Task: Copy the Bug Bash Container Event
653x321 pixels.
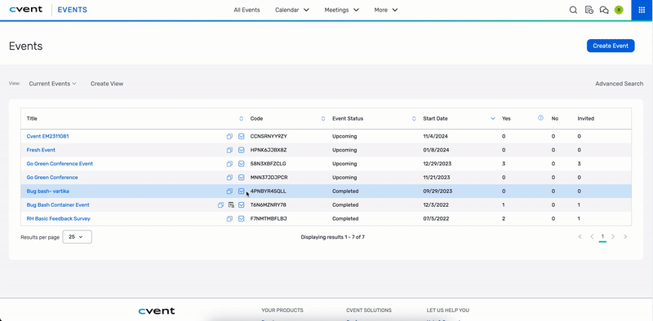Action: pos(220,205)
